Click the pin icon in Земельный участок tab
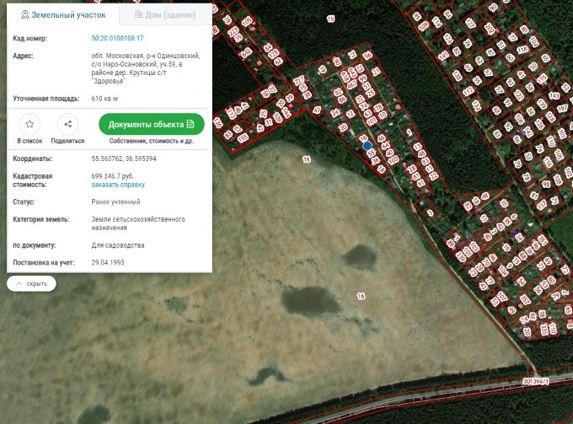 click(x=25, y=15)
